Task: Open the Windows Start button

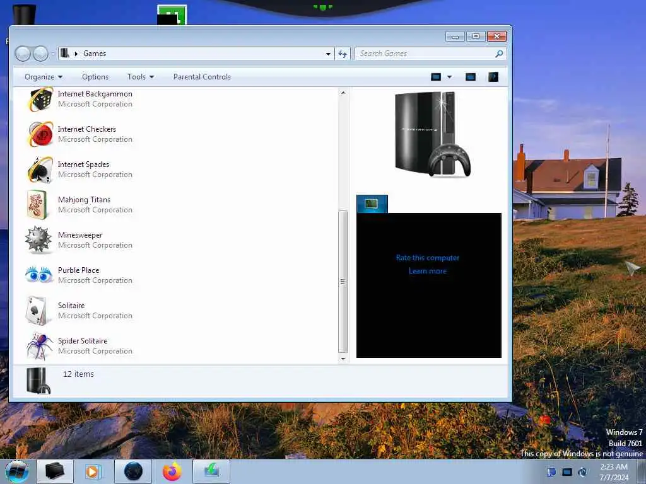Action: 17,471
